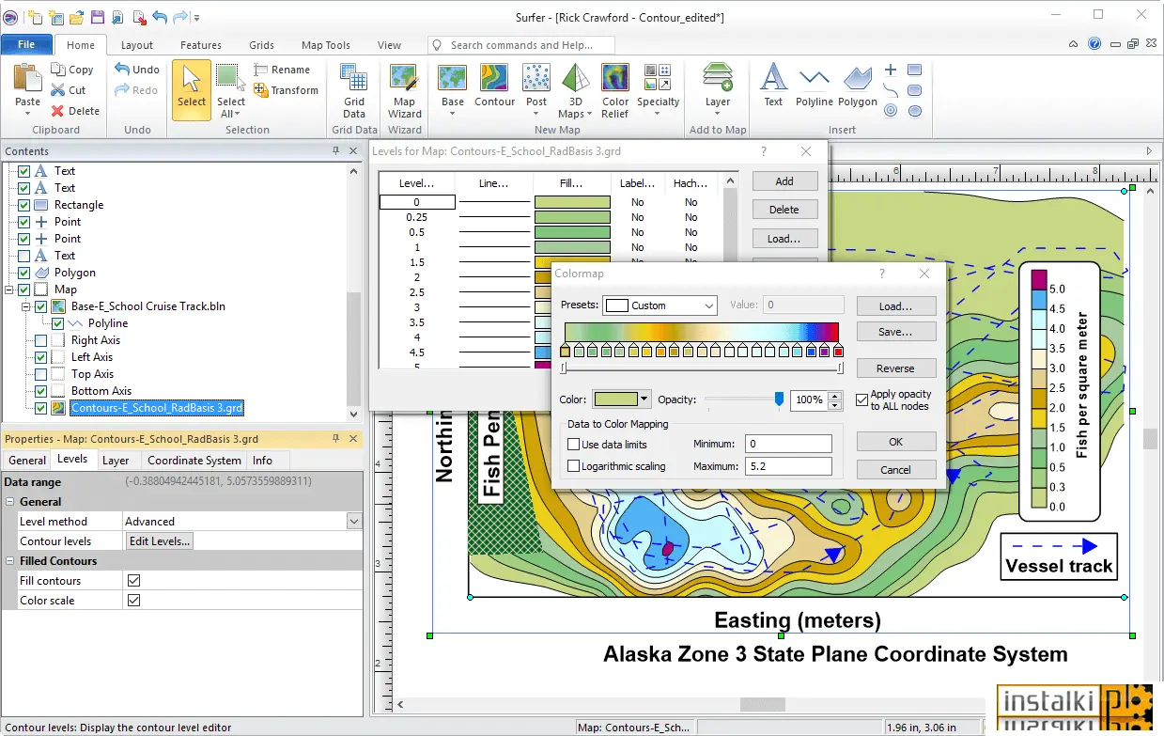Open the Presets Custom dropdown
The height and width of the screenshot is (736, 1164).
tap(660, 305)
